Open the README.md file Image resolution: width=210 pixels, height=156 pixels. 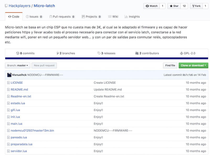(x=19, y=89)
